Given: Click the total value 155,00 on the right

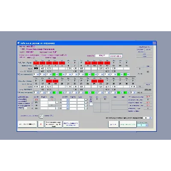Looking at the screenshot, I should pos(148,90).
